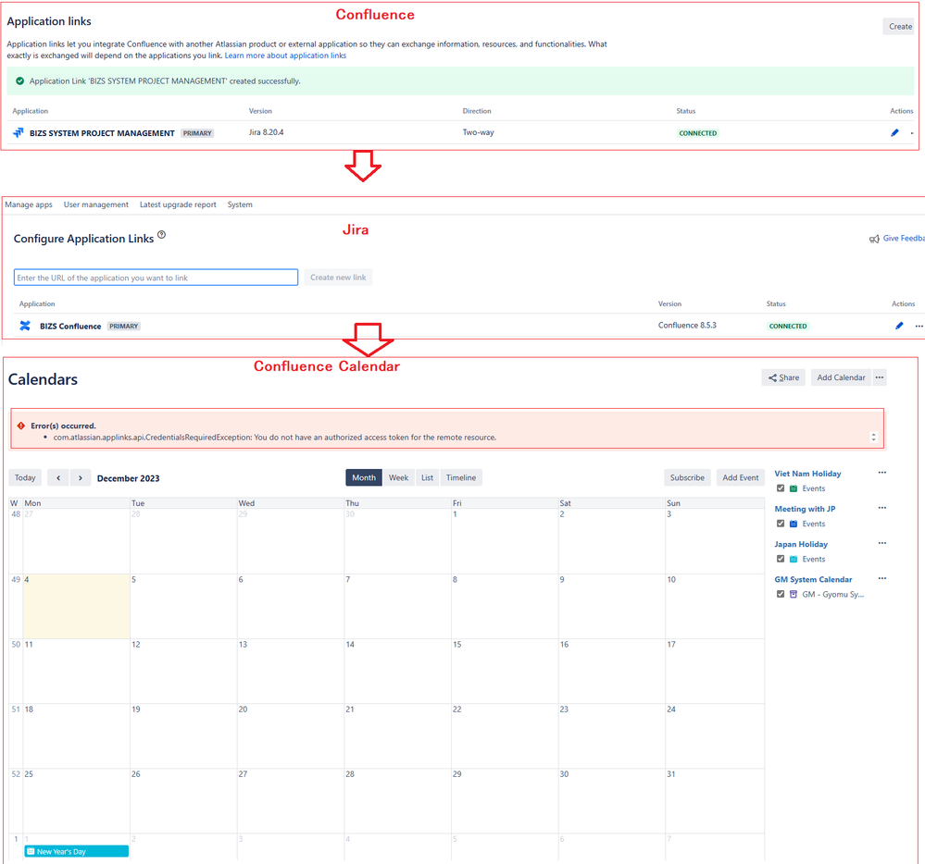Expand the error message with the stepper arrows
The width and height of the screenshot is (925, 864).
pyautogui.click(x=874, y=438)
